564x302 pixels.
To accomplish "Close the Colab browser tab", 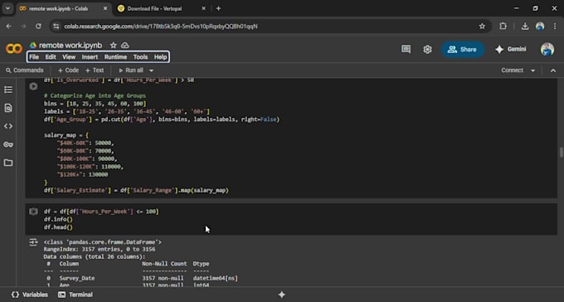I will (105, 8).
